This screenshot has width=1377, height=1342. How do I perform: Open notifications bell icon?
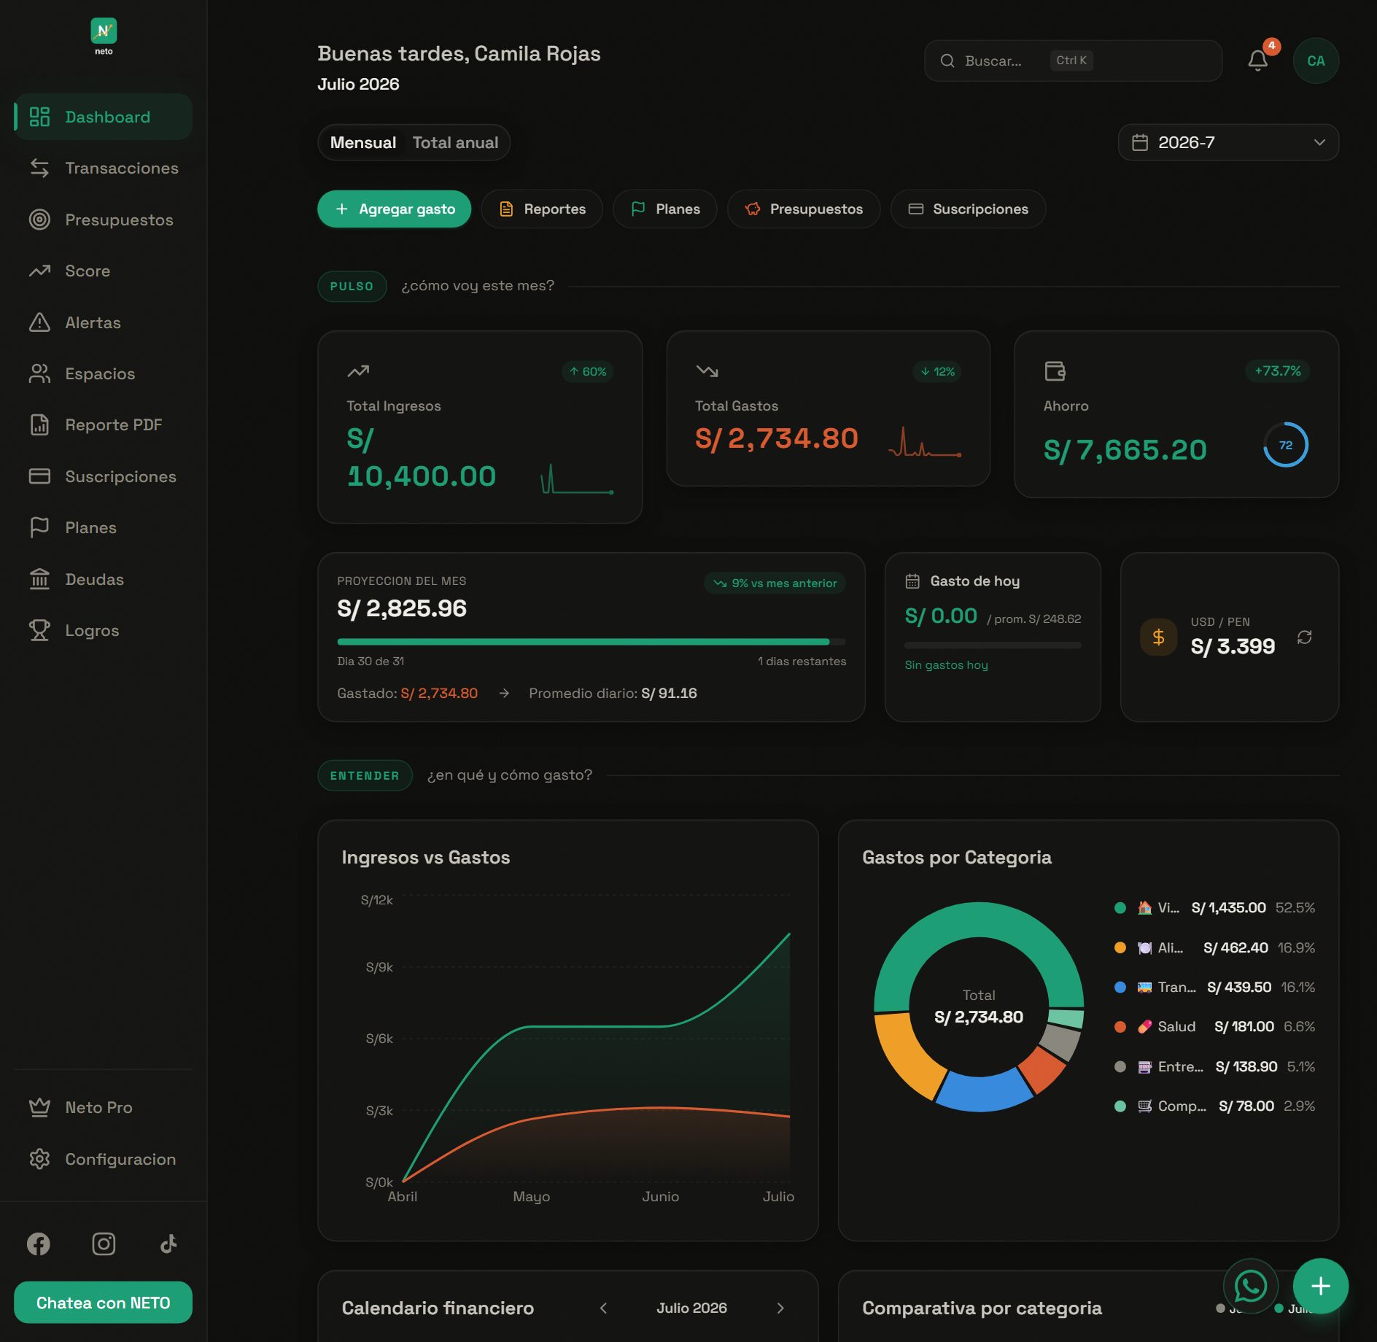(1257, 61)
